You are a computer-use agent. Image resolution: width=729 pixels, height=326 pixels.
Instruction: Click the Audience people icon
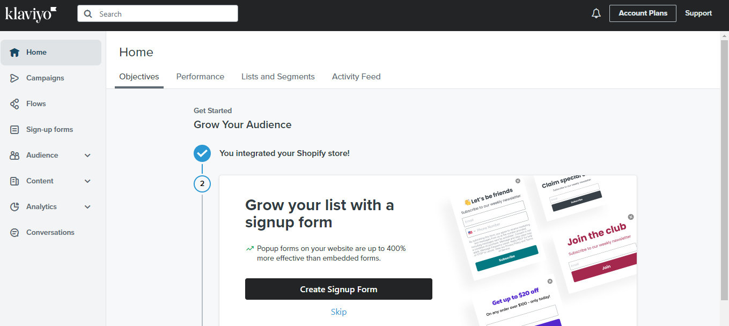coord(14,155)
